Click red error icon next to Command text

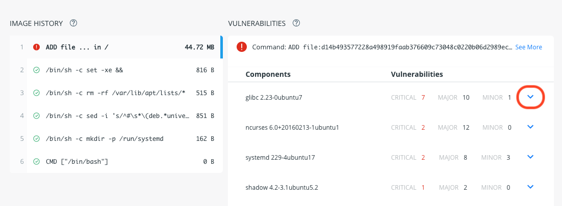click(241, 47)
